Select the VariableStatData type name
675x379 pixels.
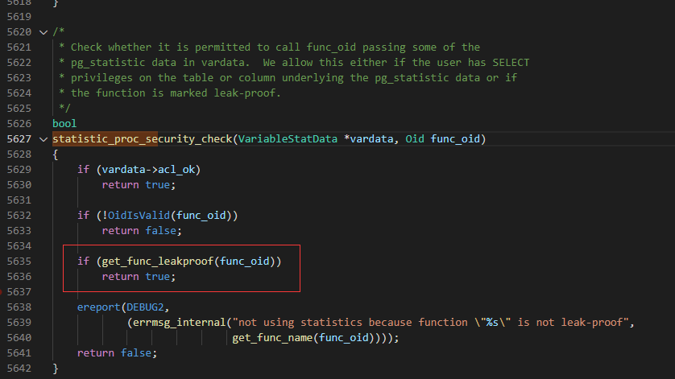pyautogui.click(x=288, y=139)
